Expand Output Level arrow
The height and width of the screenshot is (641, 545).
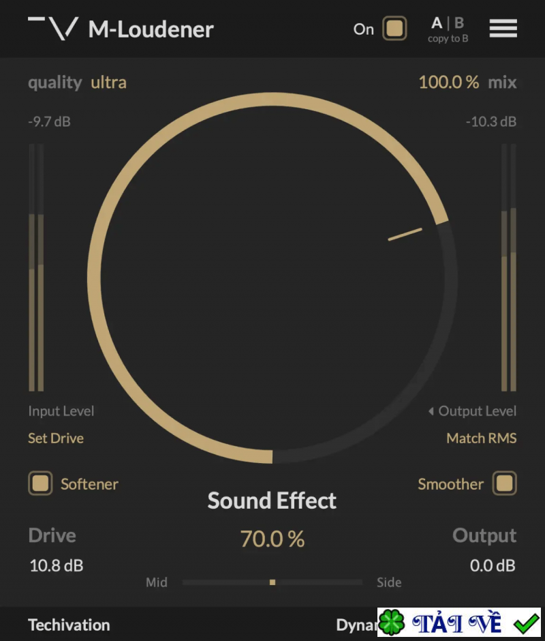(x=431, y=411)
